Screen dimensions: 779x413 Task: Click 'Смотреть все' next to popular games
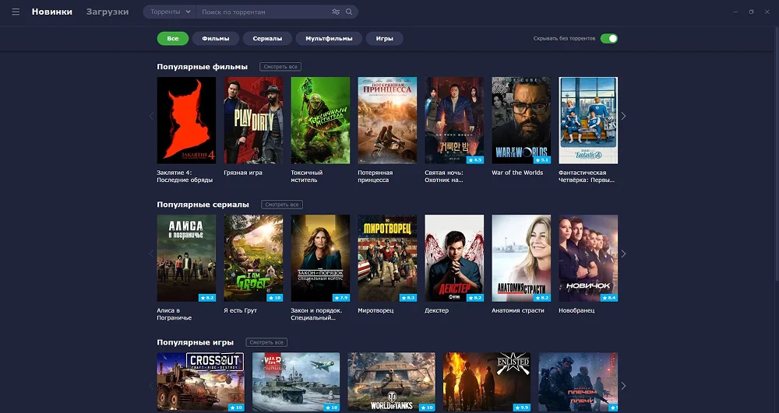[266, 342]
